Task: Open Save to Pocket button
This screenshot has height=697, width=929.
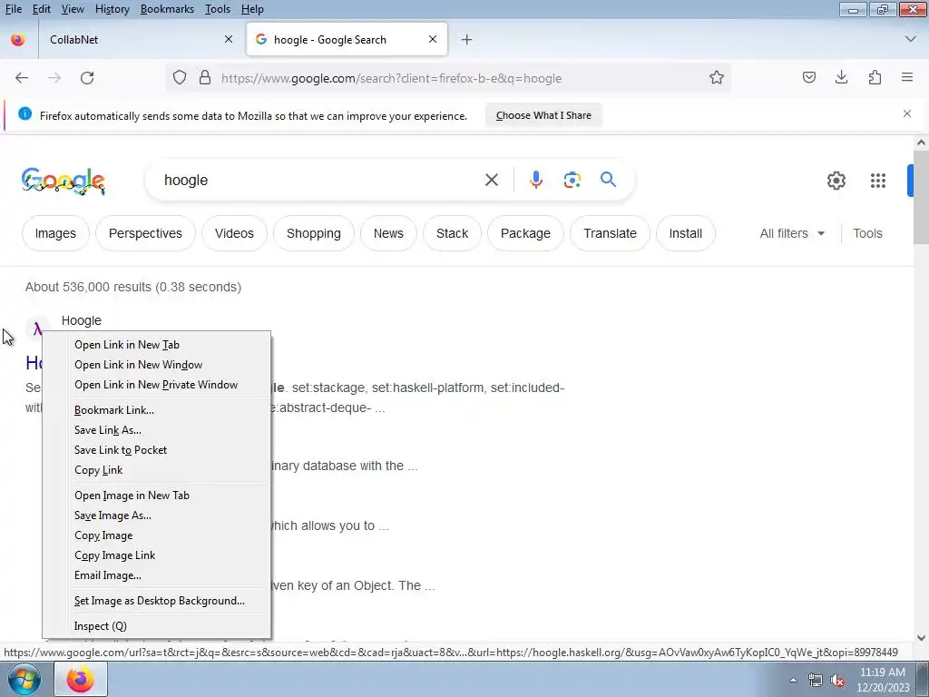Action: [x=808, y=78]
